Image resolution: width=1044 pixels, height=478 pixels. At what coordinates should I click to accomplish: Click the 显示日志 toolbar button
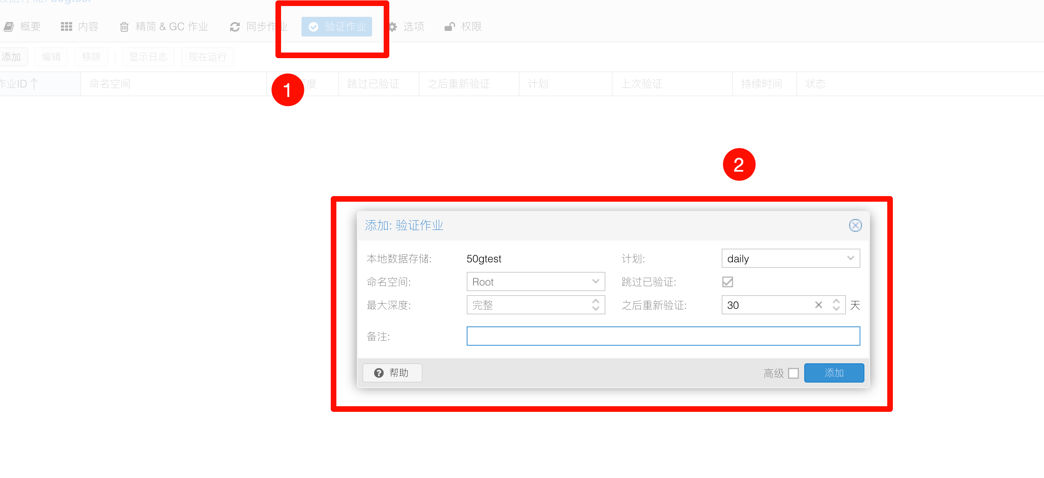click(x=148, y=57)
